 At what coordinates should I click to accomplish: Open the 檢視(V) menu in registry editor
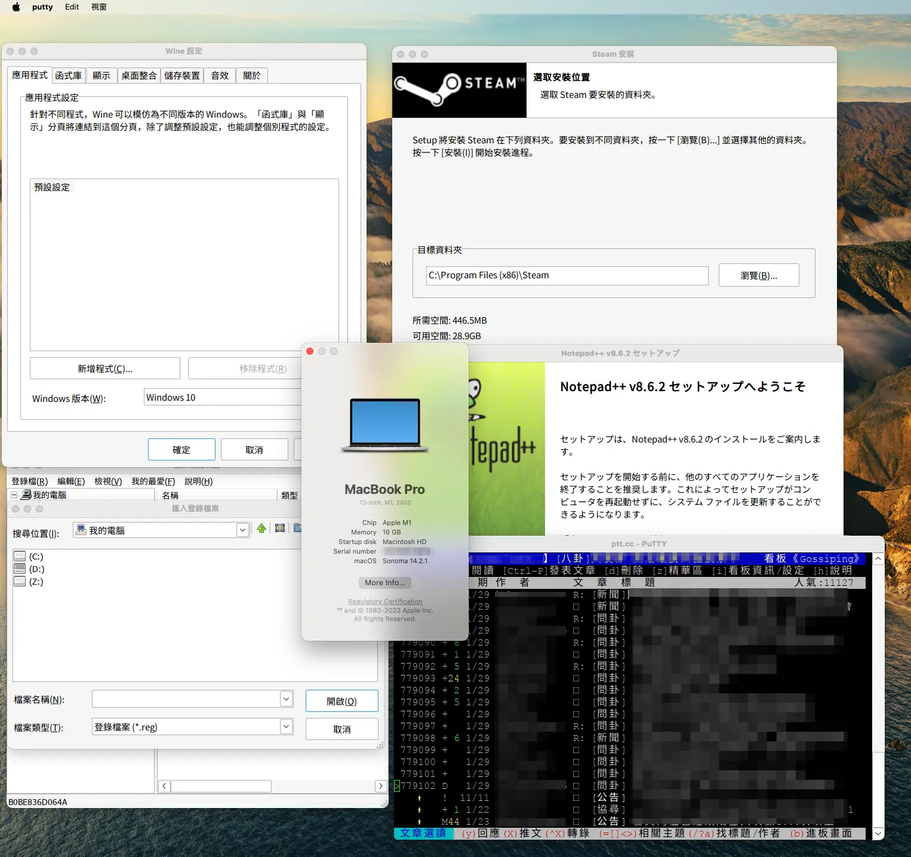(108, 481)
